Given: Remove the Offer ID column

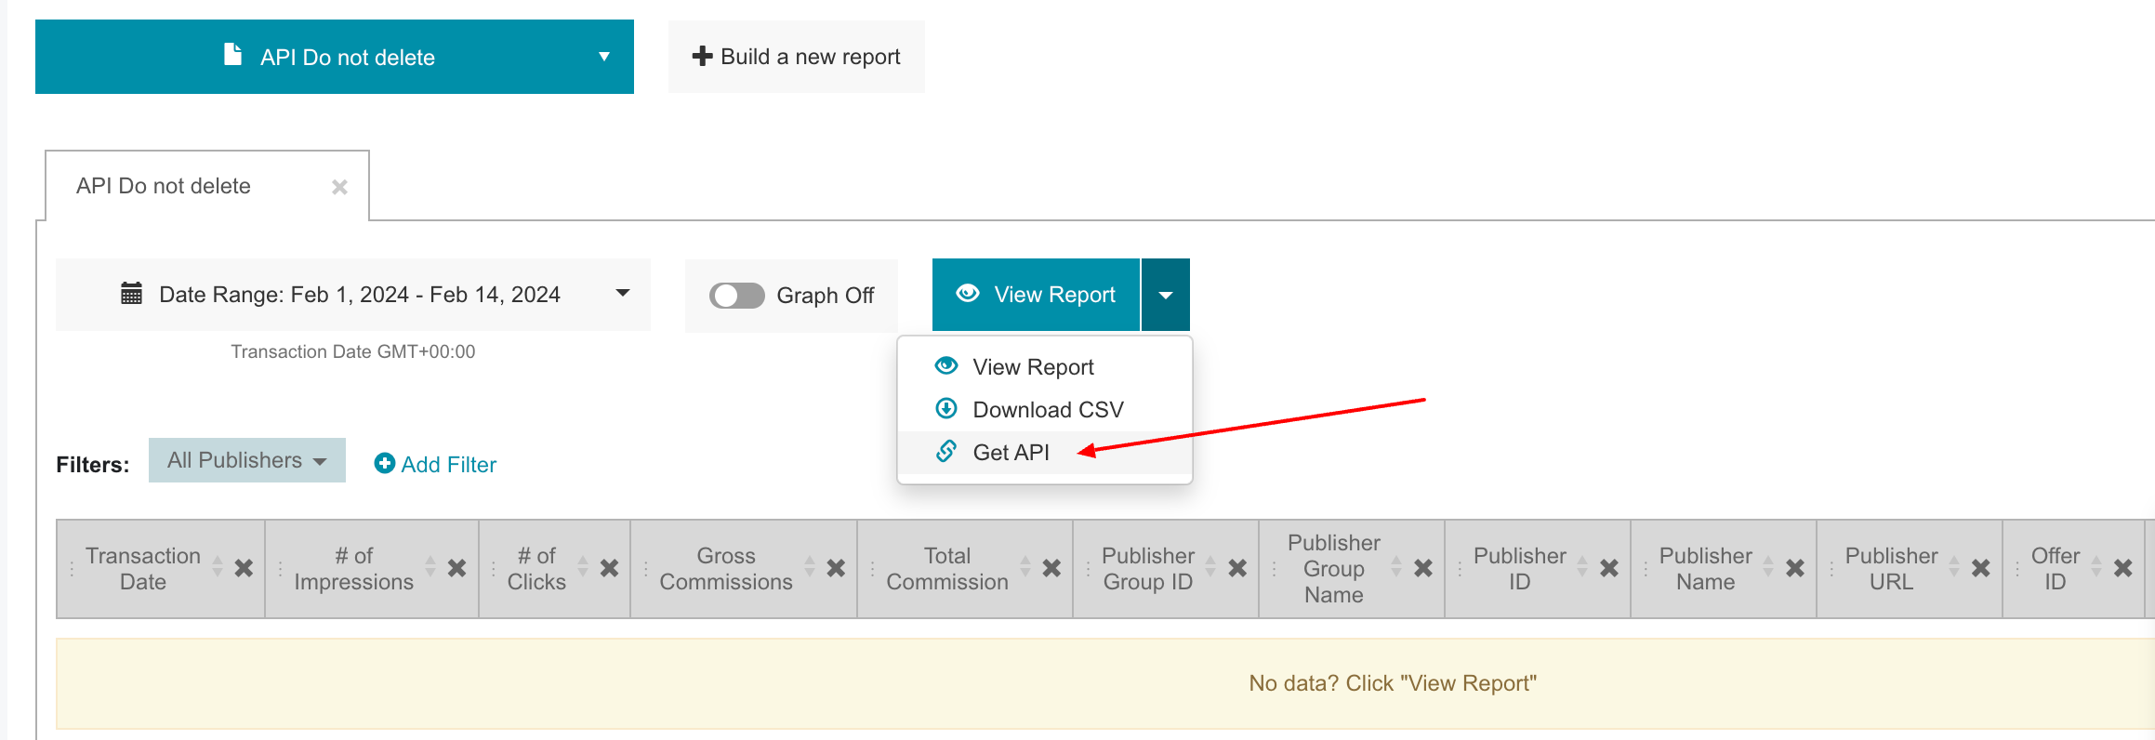Looking at the screenshot, I should 2123,568.
